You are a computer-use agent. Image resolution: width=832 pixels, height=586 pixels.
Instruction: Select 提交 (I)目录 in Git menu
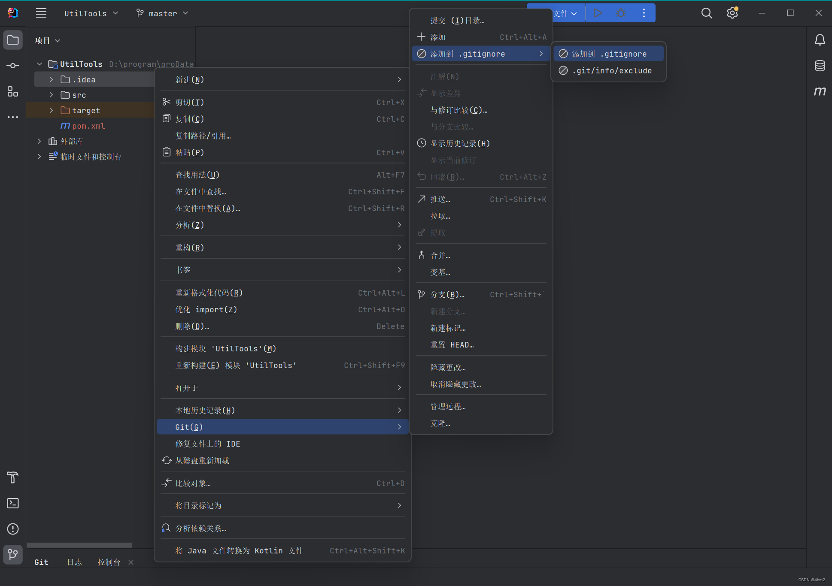[x=481, y=20]
